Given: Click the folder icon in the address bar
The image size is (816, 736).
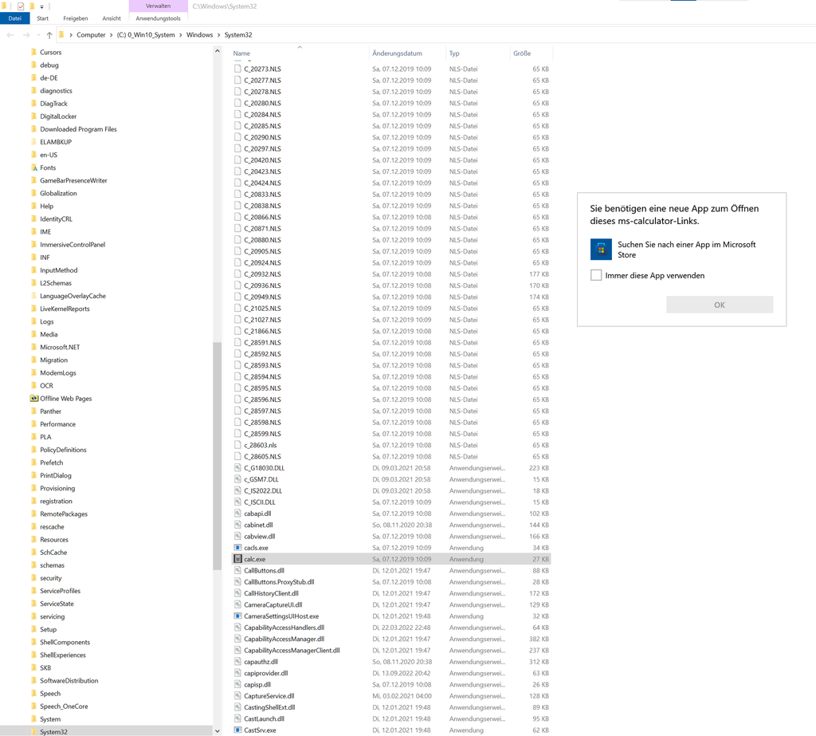Looking at the screenshot, I should (61, 34).
